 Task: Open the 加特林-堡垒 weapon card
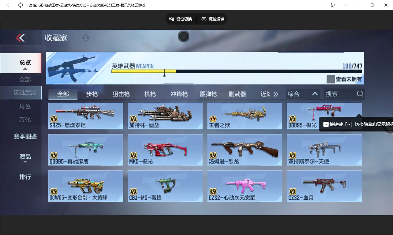[165, 116]
